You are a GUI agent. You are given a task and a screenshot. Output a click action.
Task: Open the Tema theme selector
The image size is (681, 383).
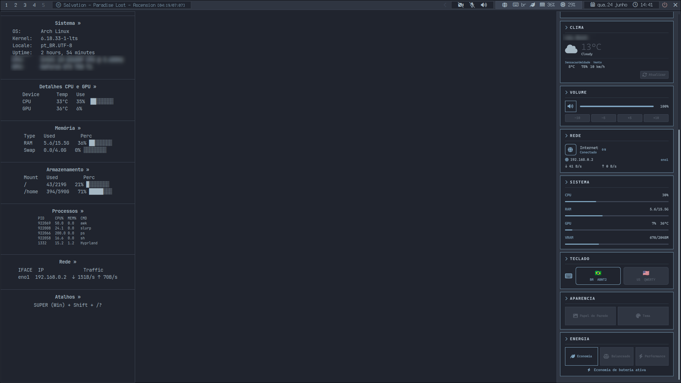tap(643, 316)
